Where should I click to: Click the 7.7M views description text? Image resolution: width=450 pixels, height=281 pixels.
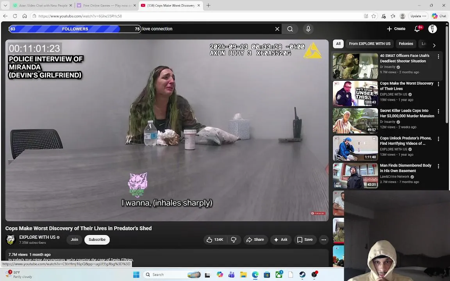coord(30,254)
